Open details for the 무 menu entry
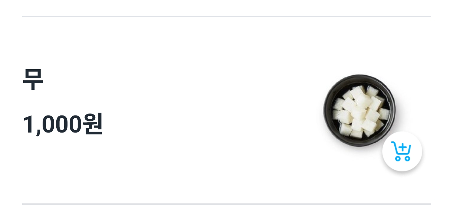 tap(226, 110)
